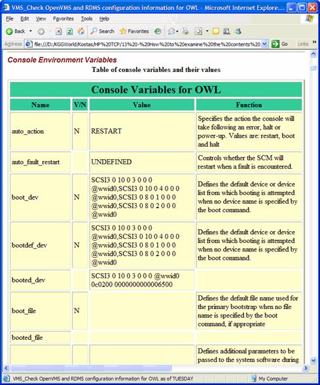Expand the Address bar dropdown arrow
320x385 pixels.
coord(264,45)
